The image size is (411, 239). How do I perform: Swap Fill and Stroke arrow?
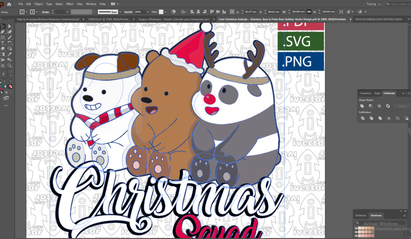pyautogui.click(x=11, y=71)
